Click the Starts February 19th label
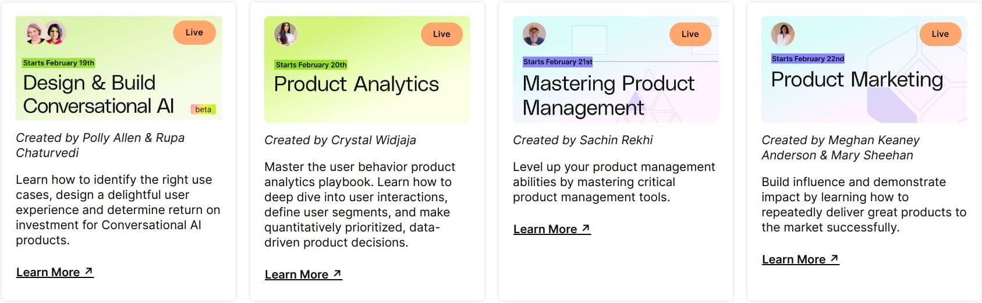The height and width of the screenshot is (303, 982). (59, 63)
